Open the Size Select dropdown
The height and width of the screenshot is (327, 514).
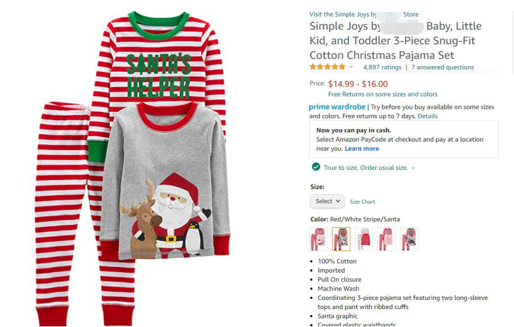coord(327,201)
